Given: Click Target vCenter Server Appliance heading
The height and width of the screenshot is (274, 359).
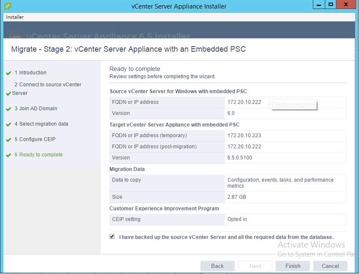Looking at the screenshot, I should point(174,125).
